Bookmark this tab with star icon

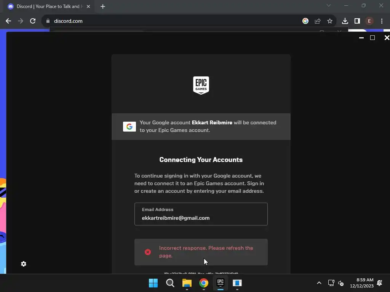pos(330,21)
